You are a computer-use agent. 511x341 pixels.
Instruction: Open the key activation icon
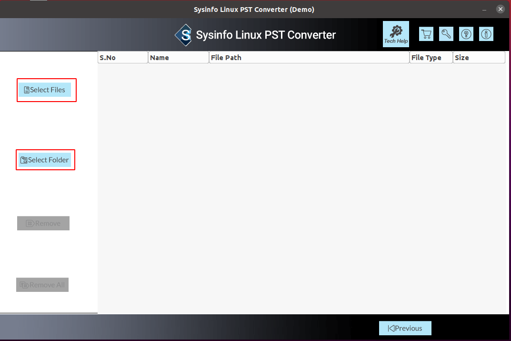tap(446, 34)
